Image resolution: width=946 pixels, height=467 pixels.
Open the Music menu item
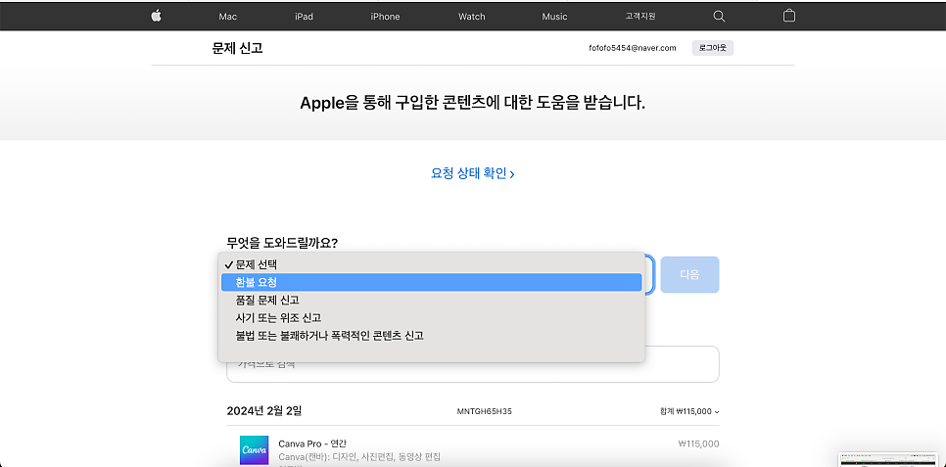[x=554, y=17]
